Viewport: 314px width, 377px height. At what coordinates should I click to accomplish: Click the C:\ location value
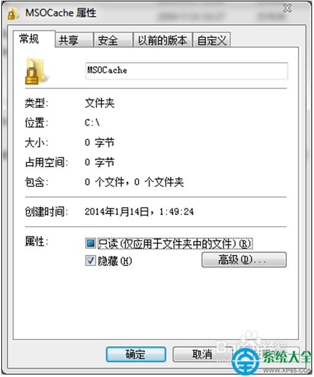[92, 123]
